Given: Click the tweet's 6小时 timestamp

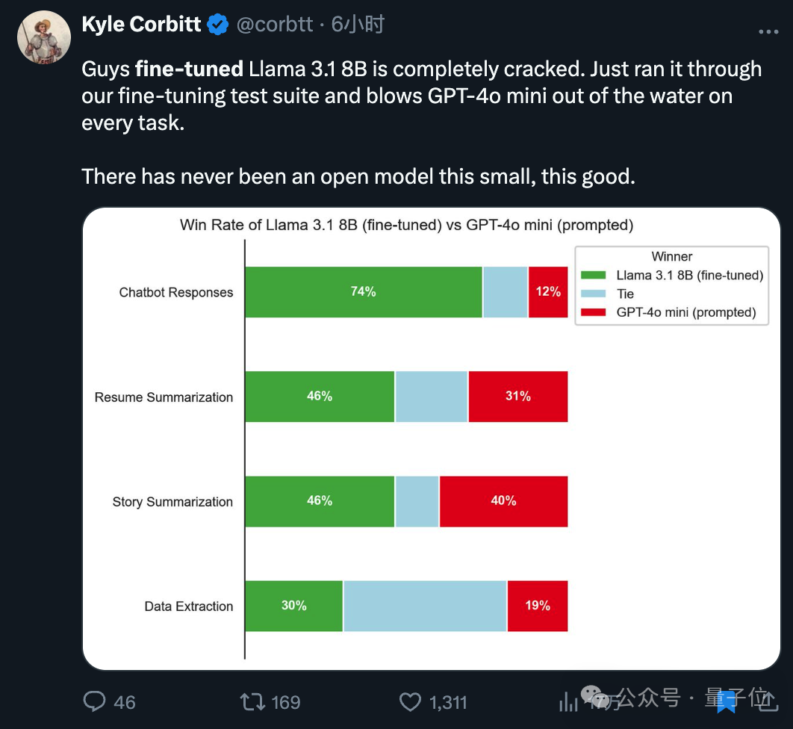Looking at the screenshot, I should tap(358, 25).
